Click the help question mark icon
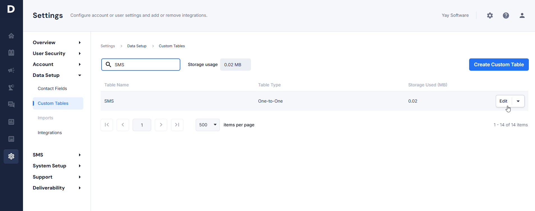535x211 pixels. tap(506, 16)
